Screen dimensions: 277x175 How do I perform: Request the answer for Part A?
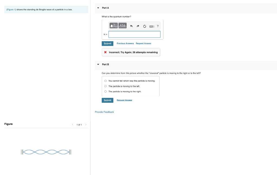point(143,43)
